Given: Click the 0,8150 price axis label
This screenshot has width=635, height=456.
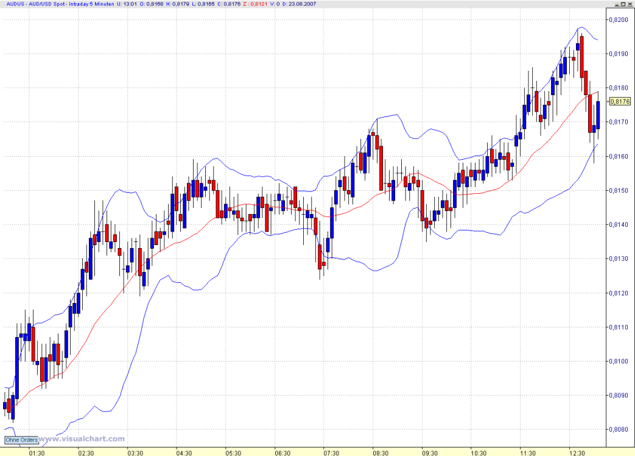Looking at the screenshot, I should pyautogui.click(x=619, y=190).
